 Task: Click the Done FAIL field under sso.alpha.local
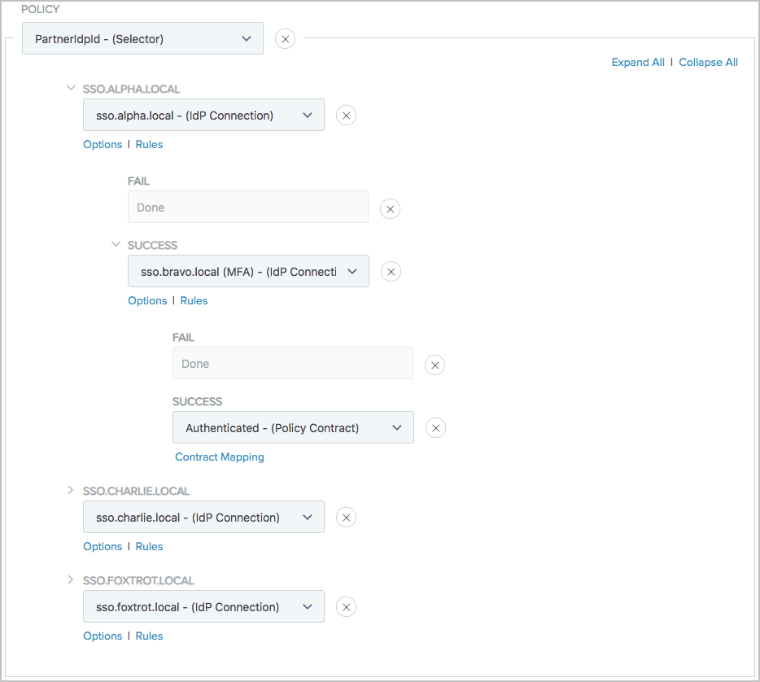pos(248,207)
